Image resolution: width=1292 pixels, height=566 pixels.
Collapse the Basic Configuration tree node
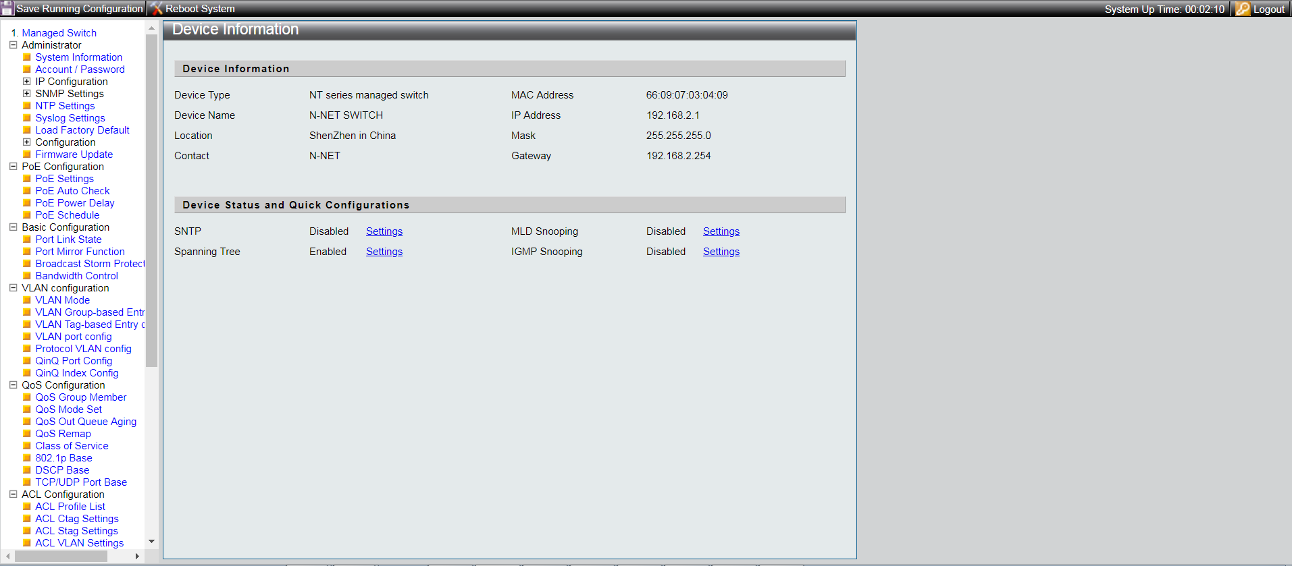[x=13, y=227]
